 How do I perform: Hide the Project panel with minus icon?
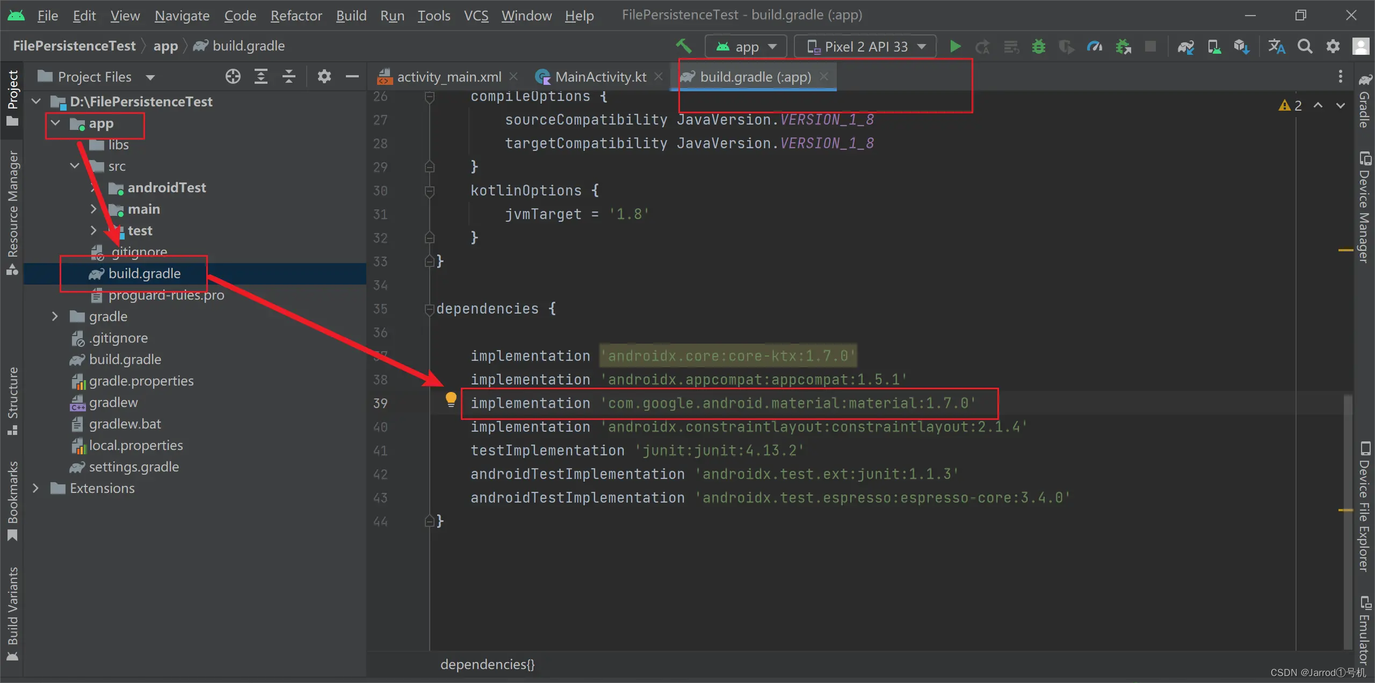352,77
